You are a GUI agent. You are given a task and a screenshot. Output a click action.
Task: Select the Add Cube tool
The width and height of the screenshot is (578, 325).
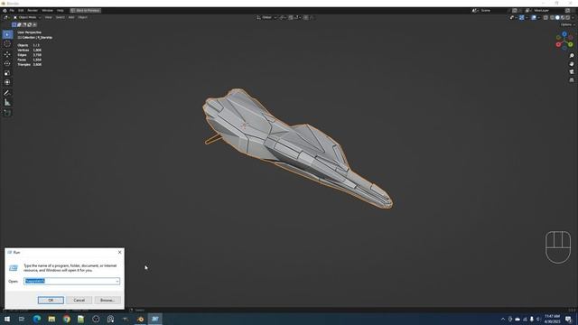point(7,113)
